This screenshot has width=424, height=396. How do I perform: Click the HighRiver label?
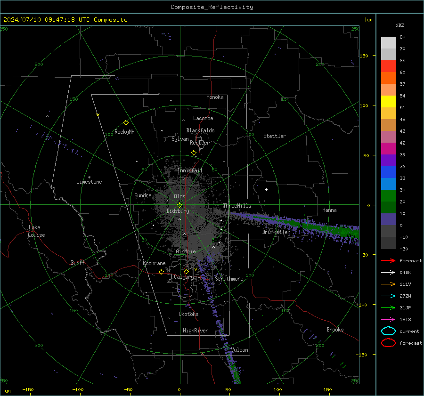(x=196, y=331)
